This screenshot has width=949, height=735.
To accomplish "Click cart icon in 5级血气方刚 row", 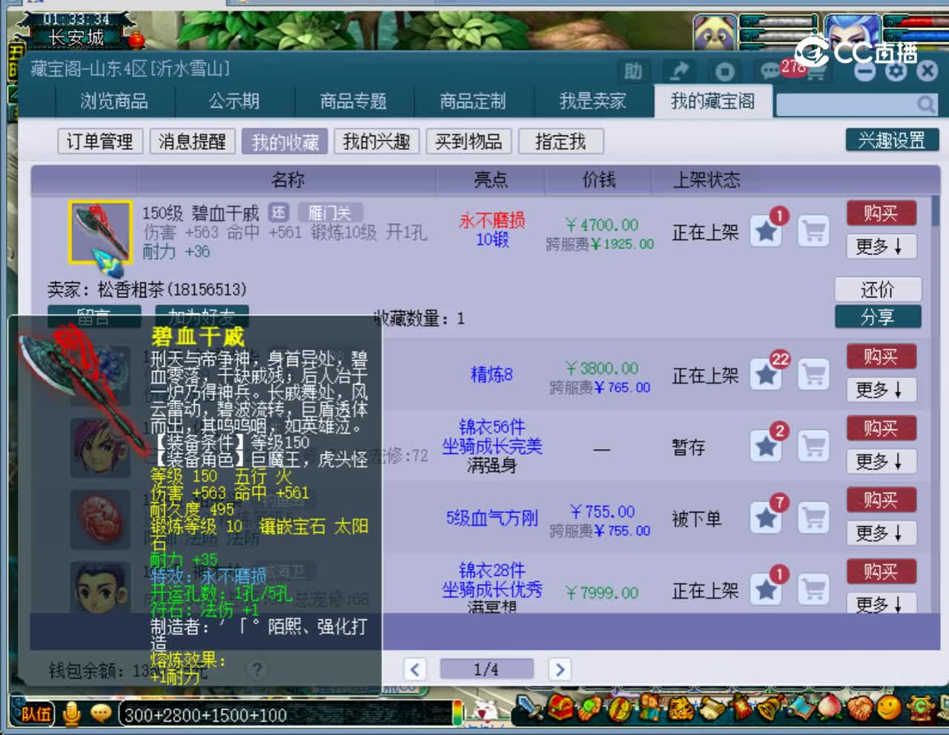I will [x=814, y=517].
